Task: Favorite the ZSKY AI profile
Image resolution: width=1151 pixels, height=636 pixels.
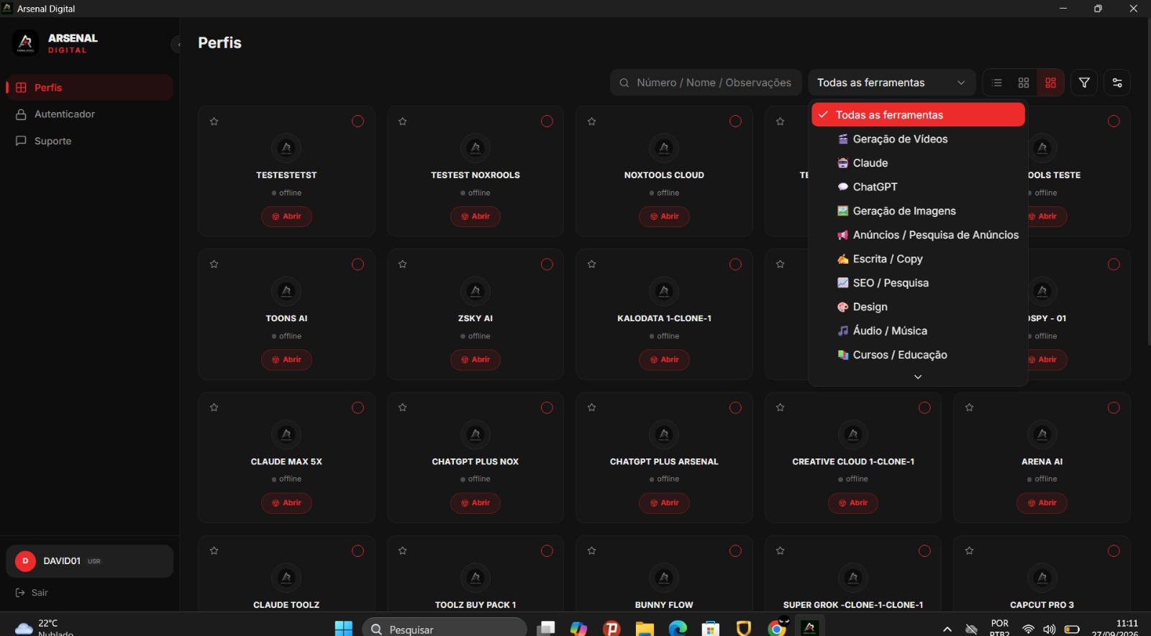Action: [403, 264]
